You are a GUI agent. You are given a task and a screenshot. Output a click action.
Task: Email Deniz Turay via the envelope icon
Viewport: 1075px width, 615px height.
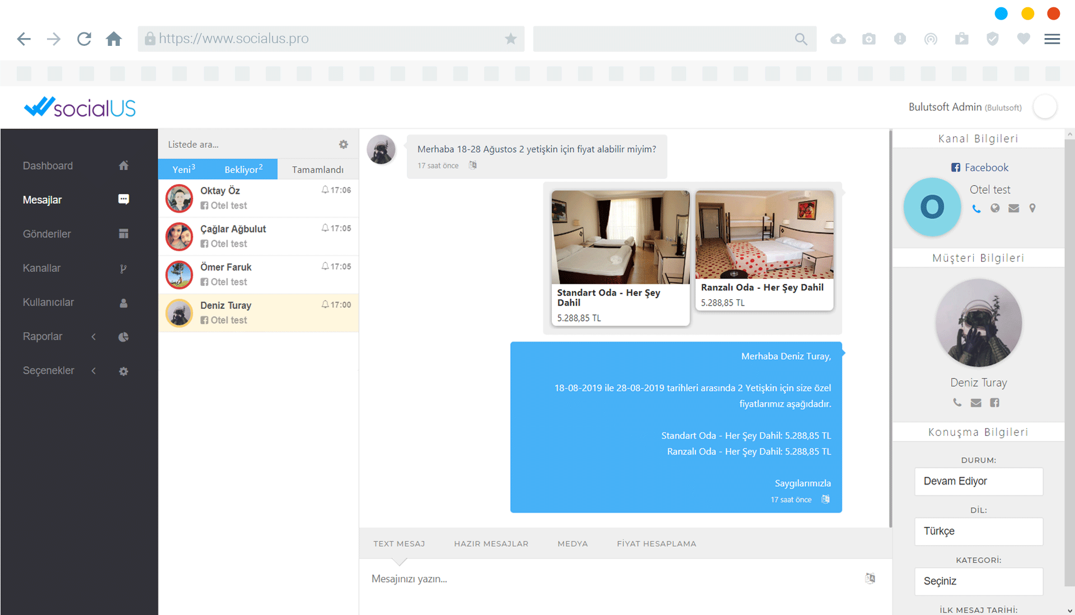pyautogui.click(x=975, y=402)
